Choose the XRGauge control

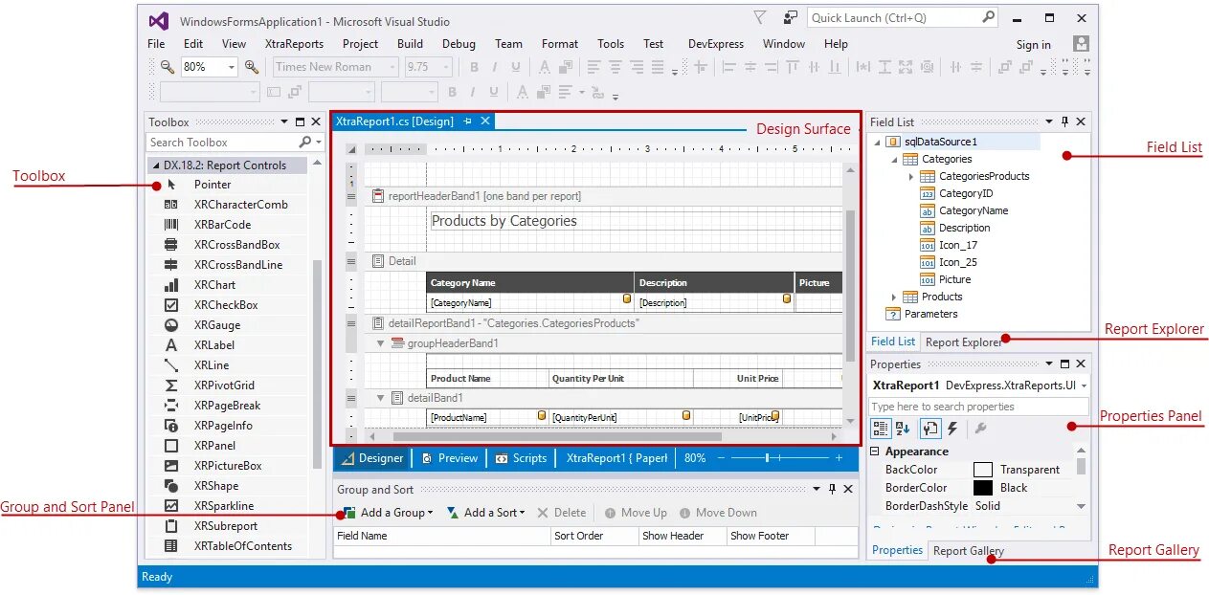click(x=228, y=325)
